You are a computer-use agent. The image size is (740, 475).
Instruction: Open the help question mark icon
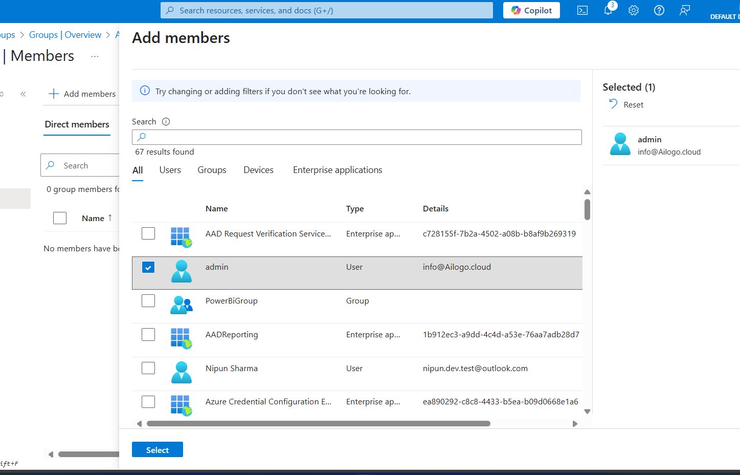[x=659, y=10]
